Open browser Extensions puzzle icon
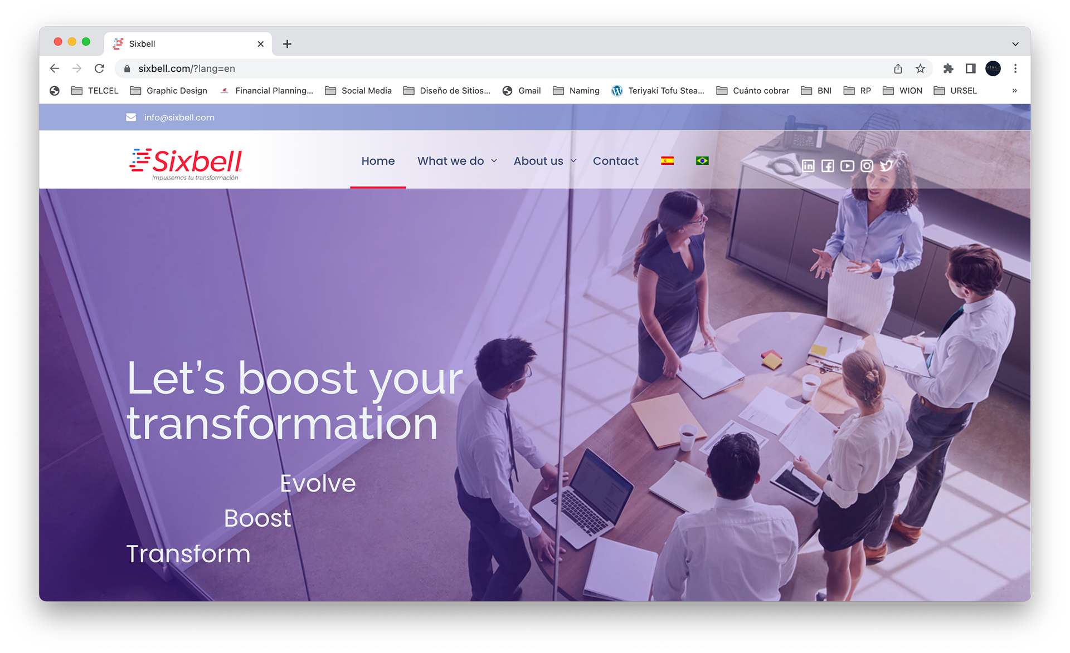 [x=948, y=68]
